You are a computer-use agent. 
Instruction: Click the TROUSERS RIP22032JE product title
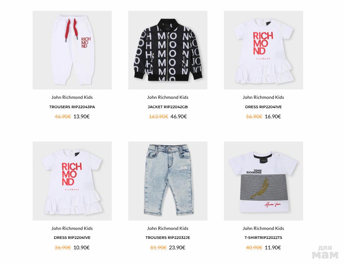point(168,237)
